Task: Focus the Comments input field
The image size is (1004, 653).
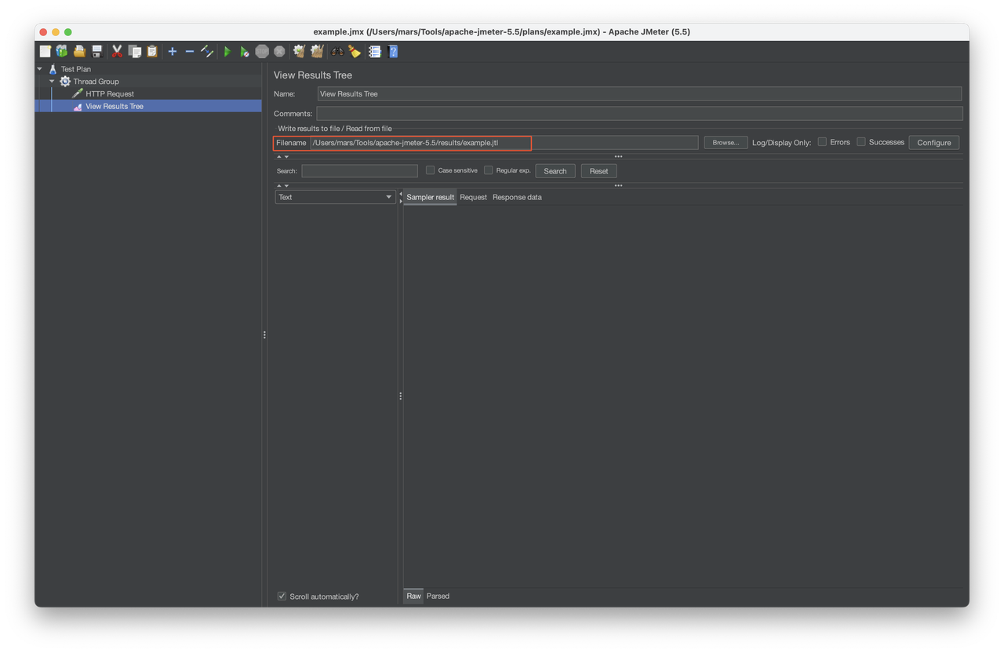Action: pyautogui.click(x=639, y=114)
